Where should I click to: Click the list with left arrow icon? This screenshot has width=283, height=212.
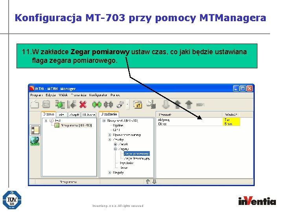tap(72, 104)
